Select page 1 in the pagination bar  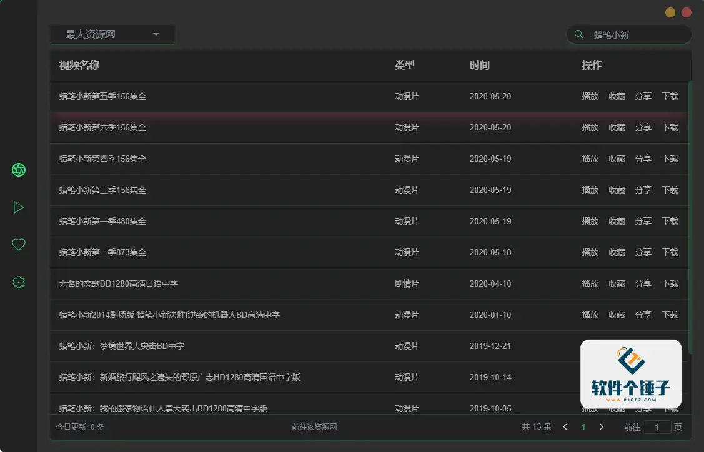(x=583, y=426)
